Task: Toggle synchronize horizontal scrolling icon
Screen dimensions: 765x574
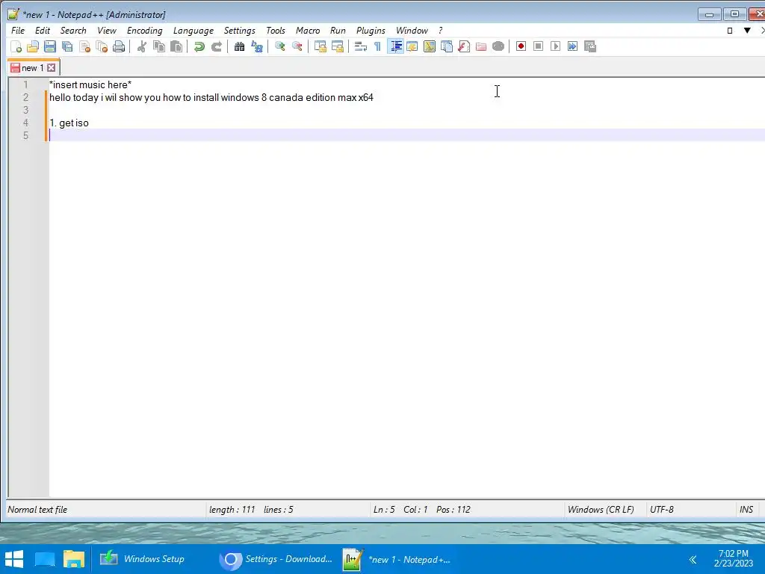Action: (x=337, y=46)
